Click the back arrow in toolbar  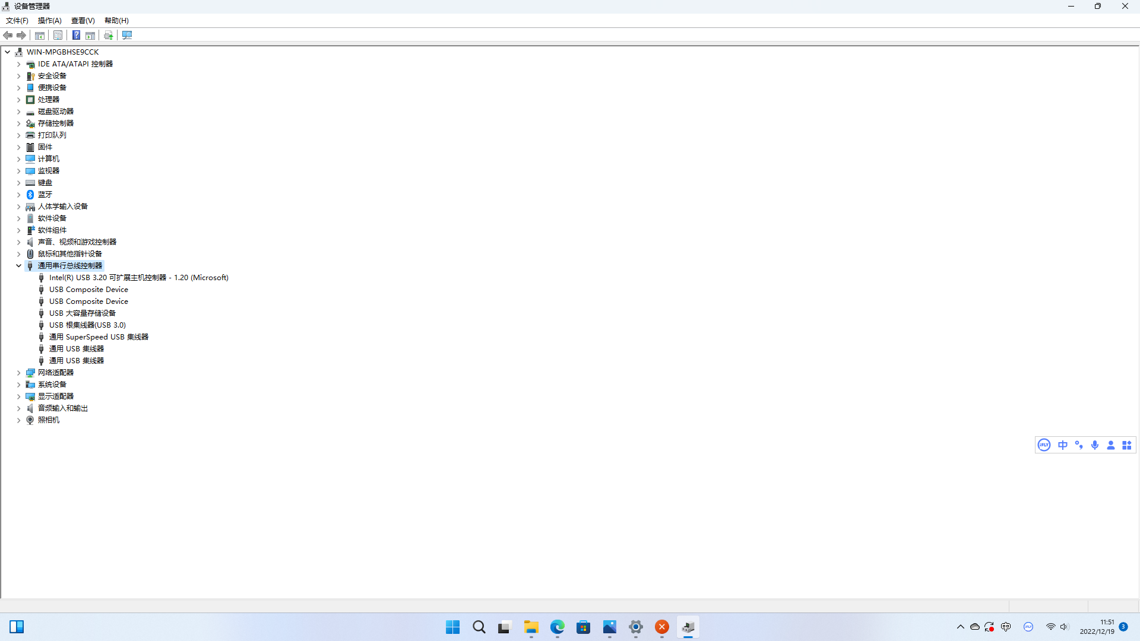point(8,36)
